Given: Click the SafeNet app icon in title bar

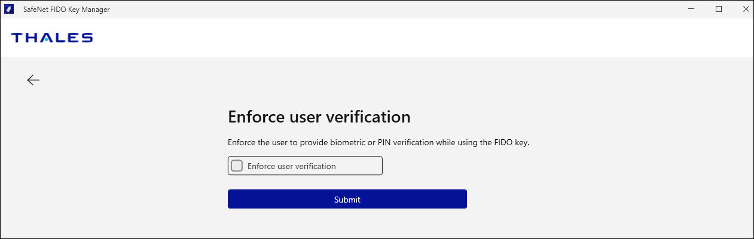Looking at the screenshot, I should (10, 10).
